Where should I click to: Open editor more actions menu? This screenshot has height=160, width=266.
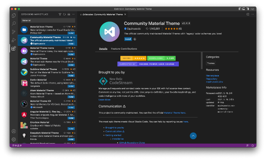(x=252, y=14)
